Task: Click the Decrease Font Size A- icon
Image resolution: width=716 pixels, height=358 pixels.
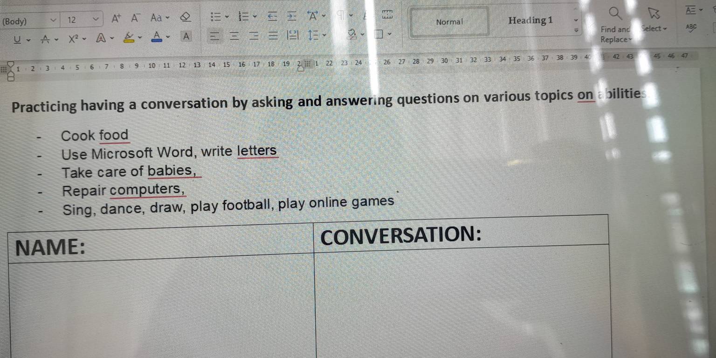Action: (x=135, y=19)
